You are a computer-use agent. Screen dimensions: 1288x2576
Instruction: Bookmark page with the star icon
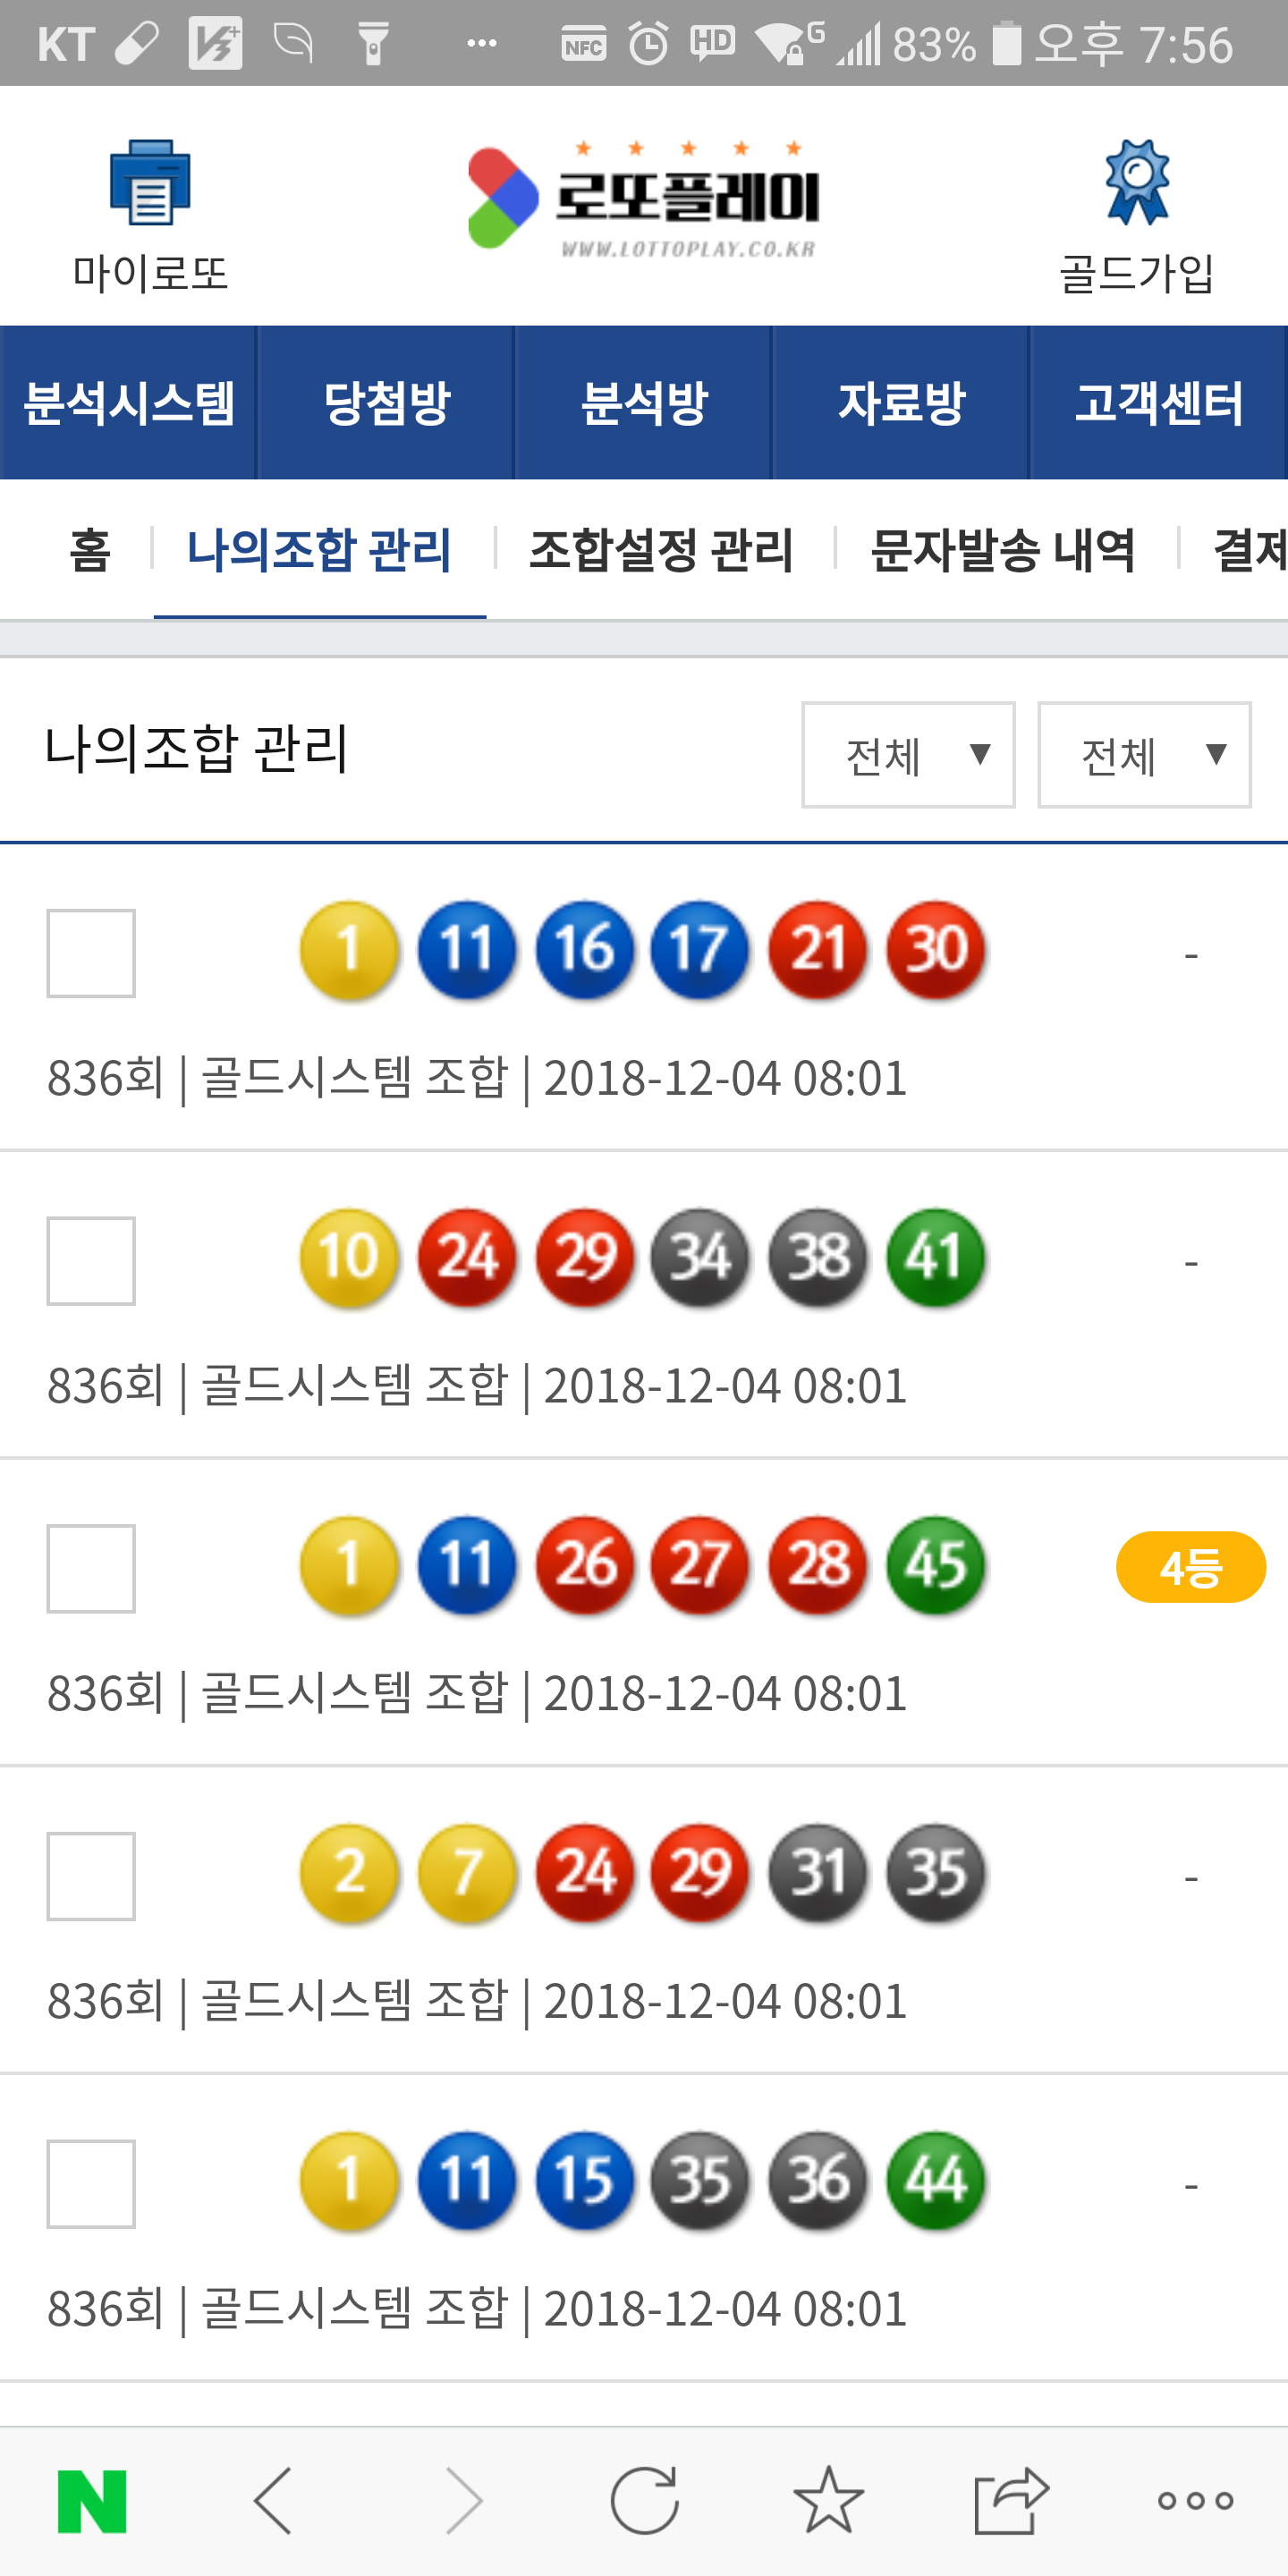[828, 2500]
